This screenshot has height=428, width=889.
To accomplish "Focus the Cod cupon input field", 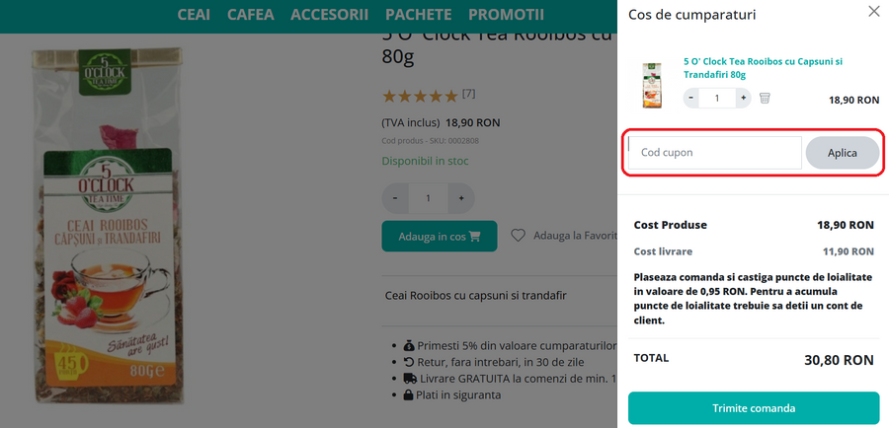I will coord(715,153).
